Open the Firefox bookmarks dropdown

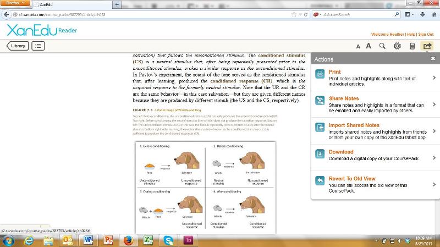[x=410, y=14]
